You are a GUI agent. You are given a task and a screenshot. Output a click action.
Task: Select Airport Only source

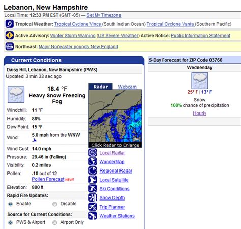tap(54, 222)
